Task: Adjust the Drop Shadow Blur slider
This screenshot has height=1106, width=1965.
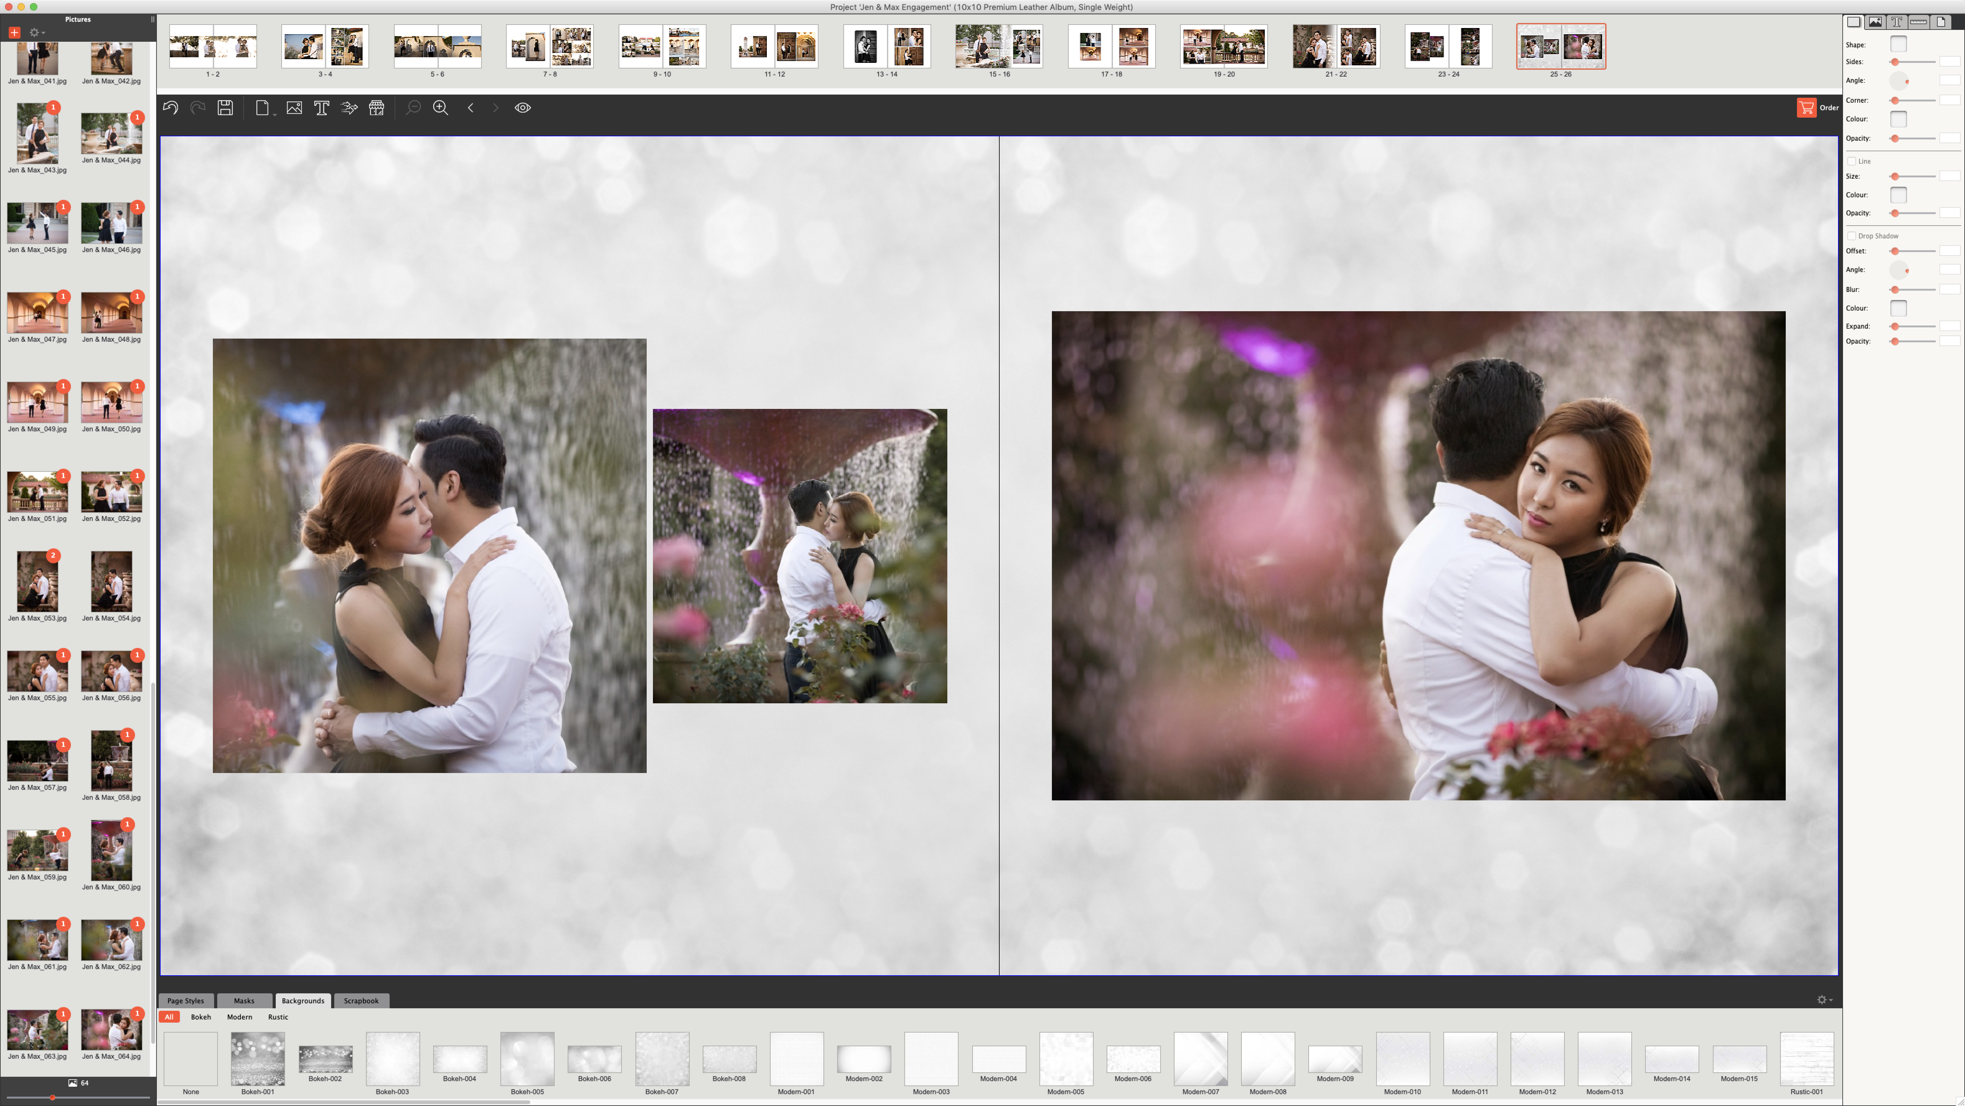Action: pyautogui.click(x=1913, y=290)
